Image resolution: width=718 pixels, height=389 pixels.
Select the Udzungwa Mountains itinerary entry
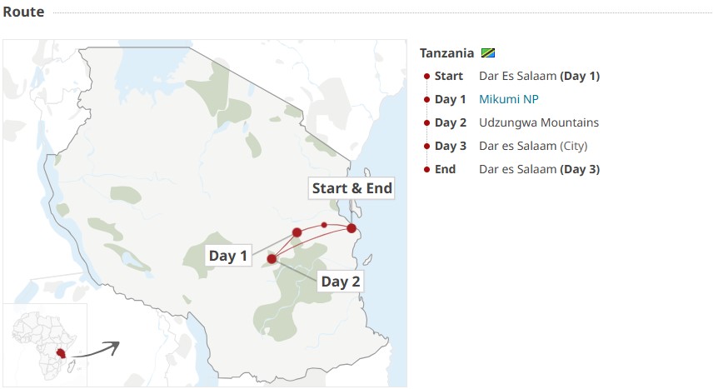point(538,122)
